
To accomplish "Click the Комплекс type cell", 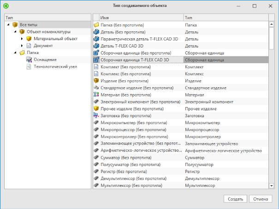I will point(226,74).
